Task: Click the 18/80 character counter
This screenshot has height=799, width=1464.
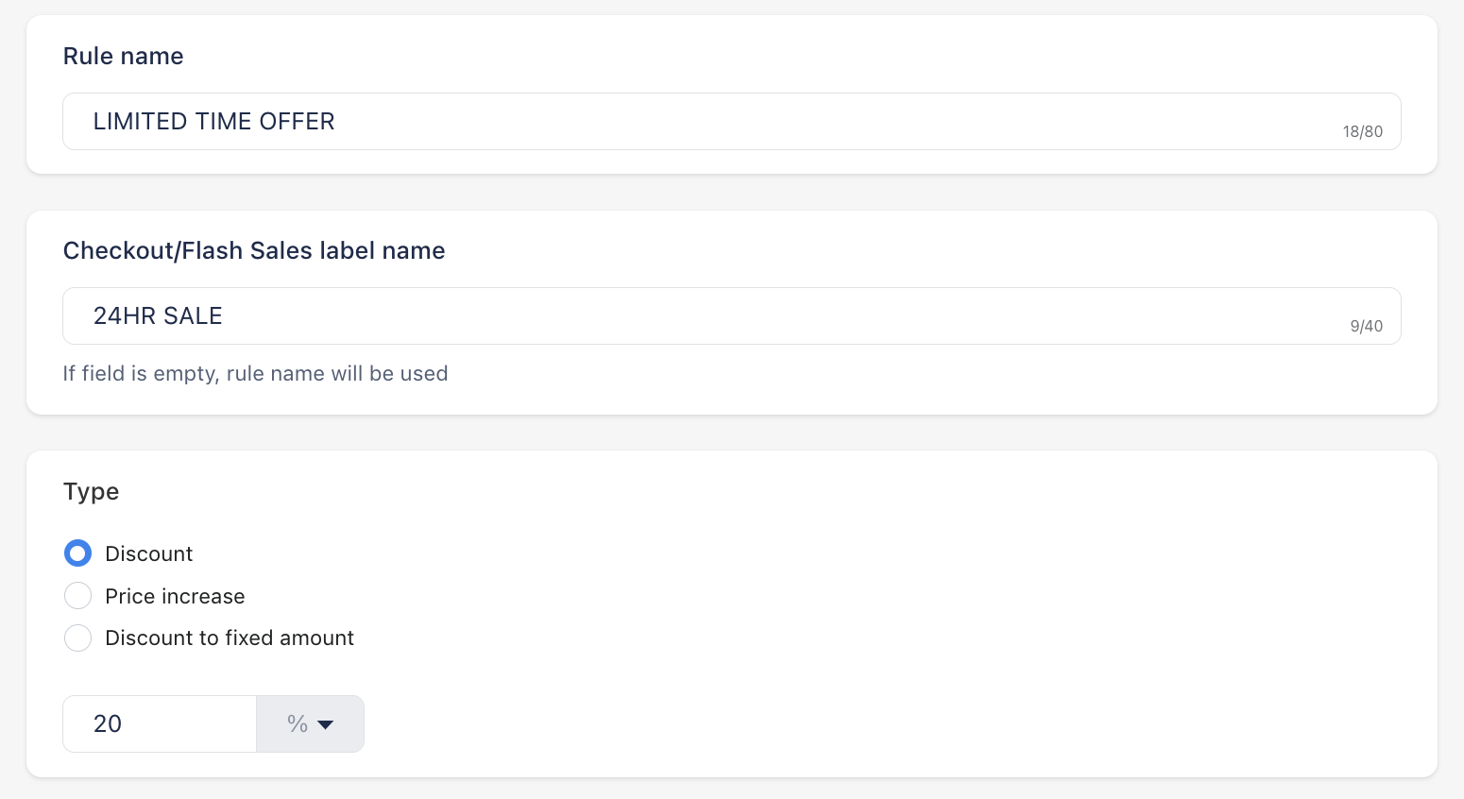Action: (x=1363, y=131)
